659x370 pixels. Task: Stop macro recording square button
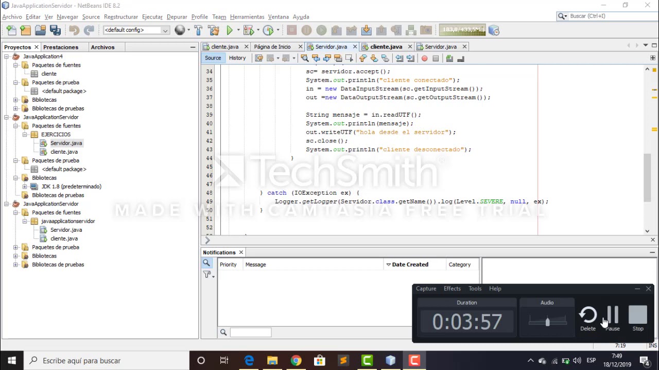(x=436, y=58)
